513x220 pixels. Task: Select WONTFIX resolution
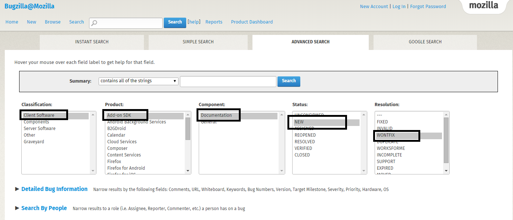pos(408,135)
